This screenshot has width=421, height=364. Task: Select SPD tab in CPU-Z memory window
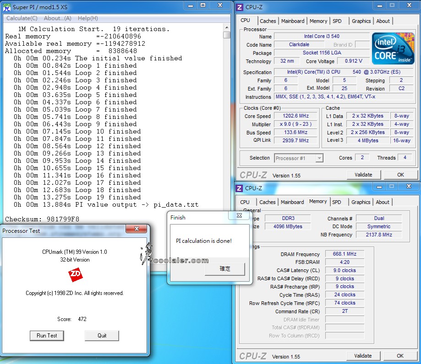click(x=336, y=202)
